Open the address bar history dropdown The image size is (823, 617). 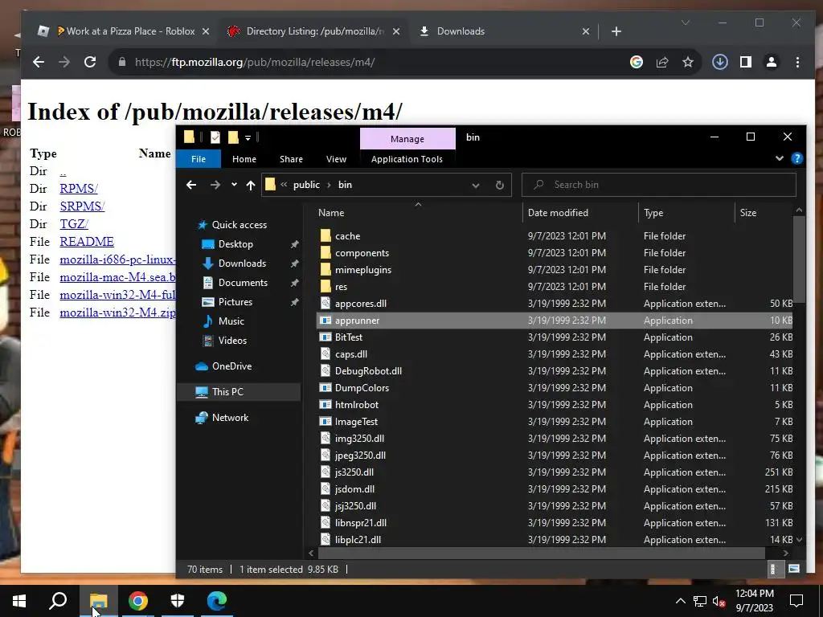[x=476, y=185]
